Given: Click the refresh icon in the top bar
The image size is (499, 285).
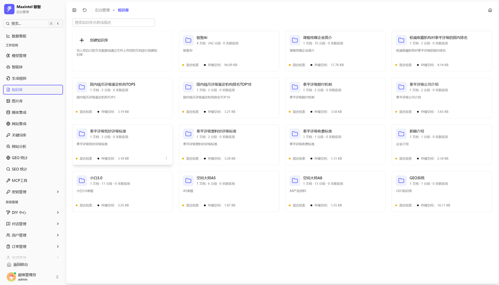Looking at the screenshot, I should point(85,10).
